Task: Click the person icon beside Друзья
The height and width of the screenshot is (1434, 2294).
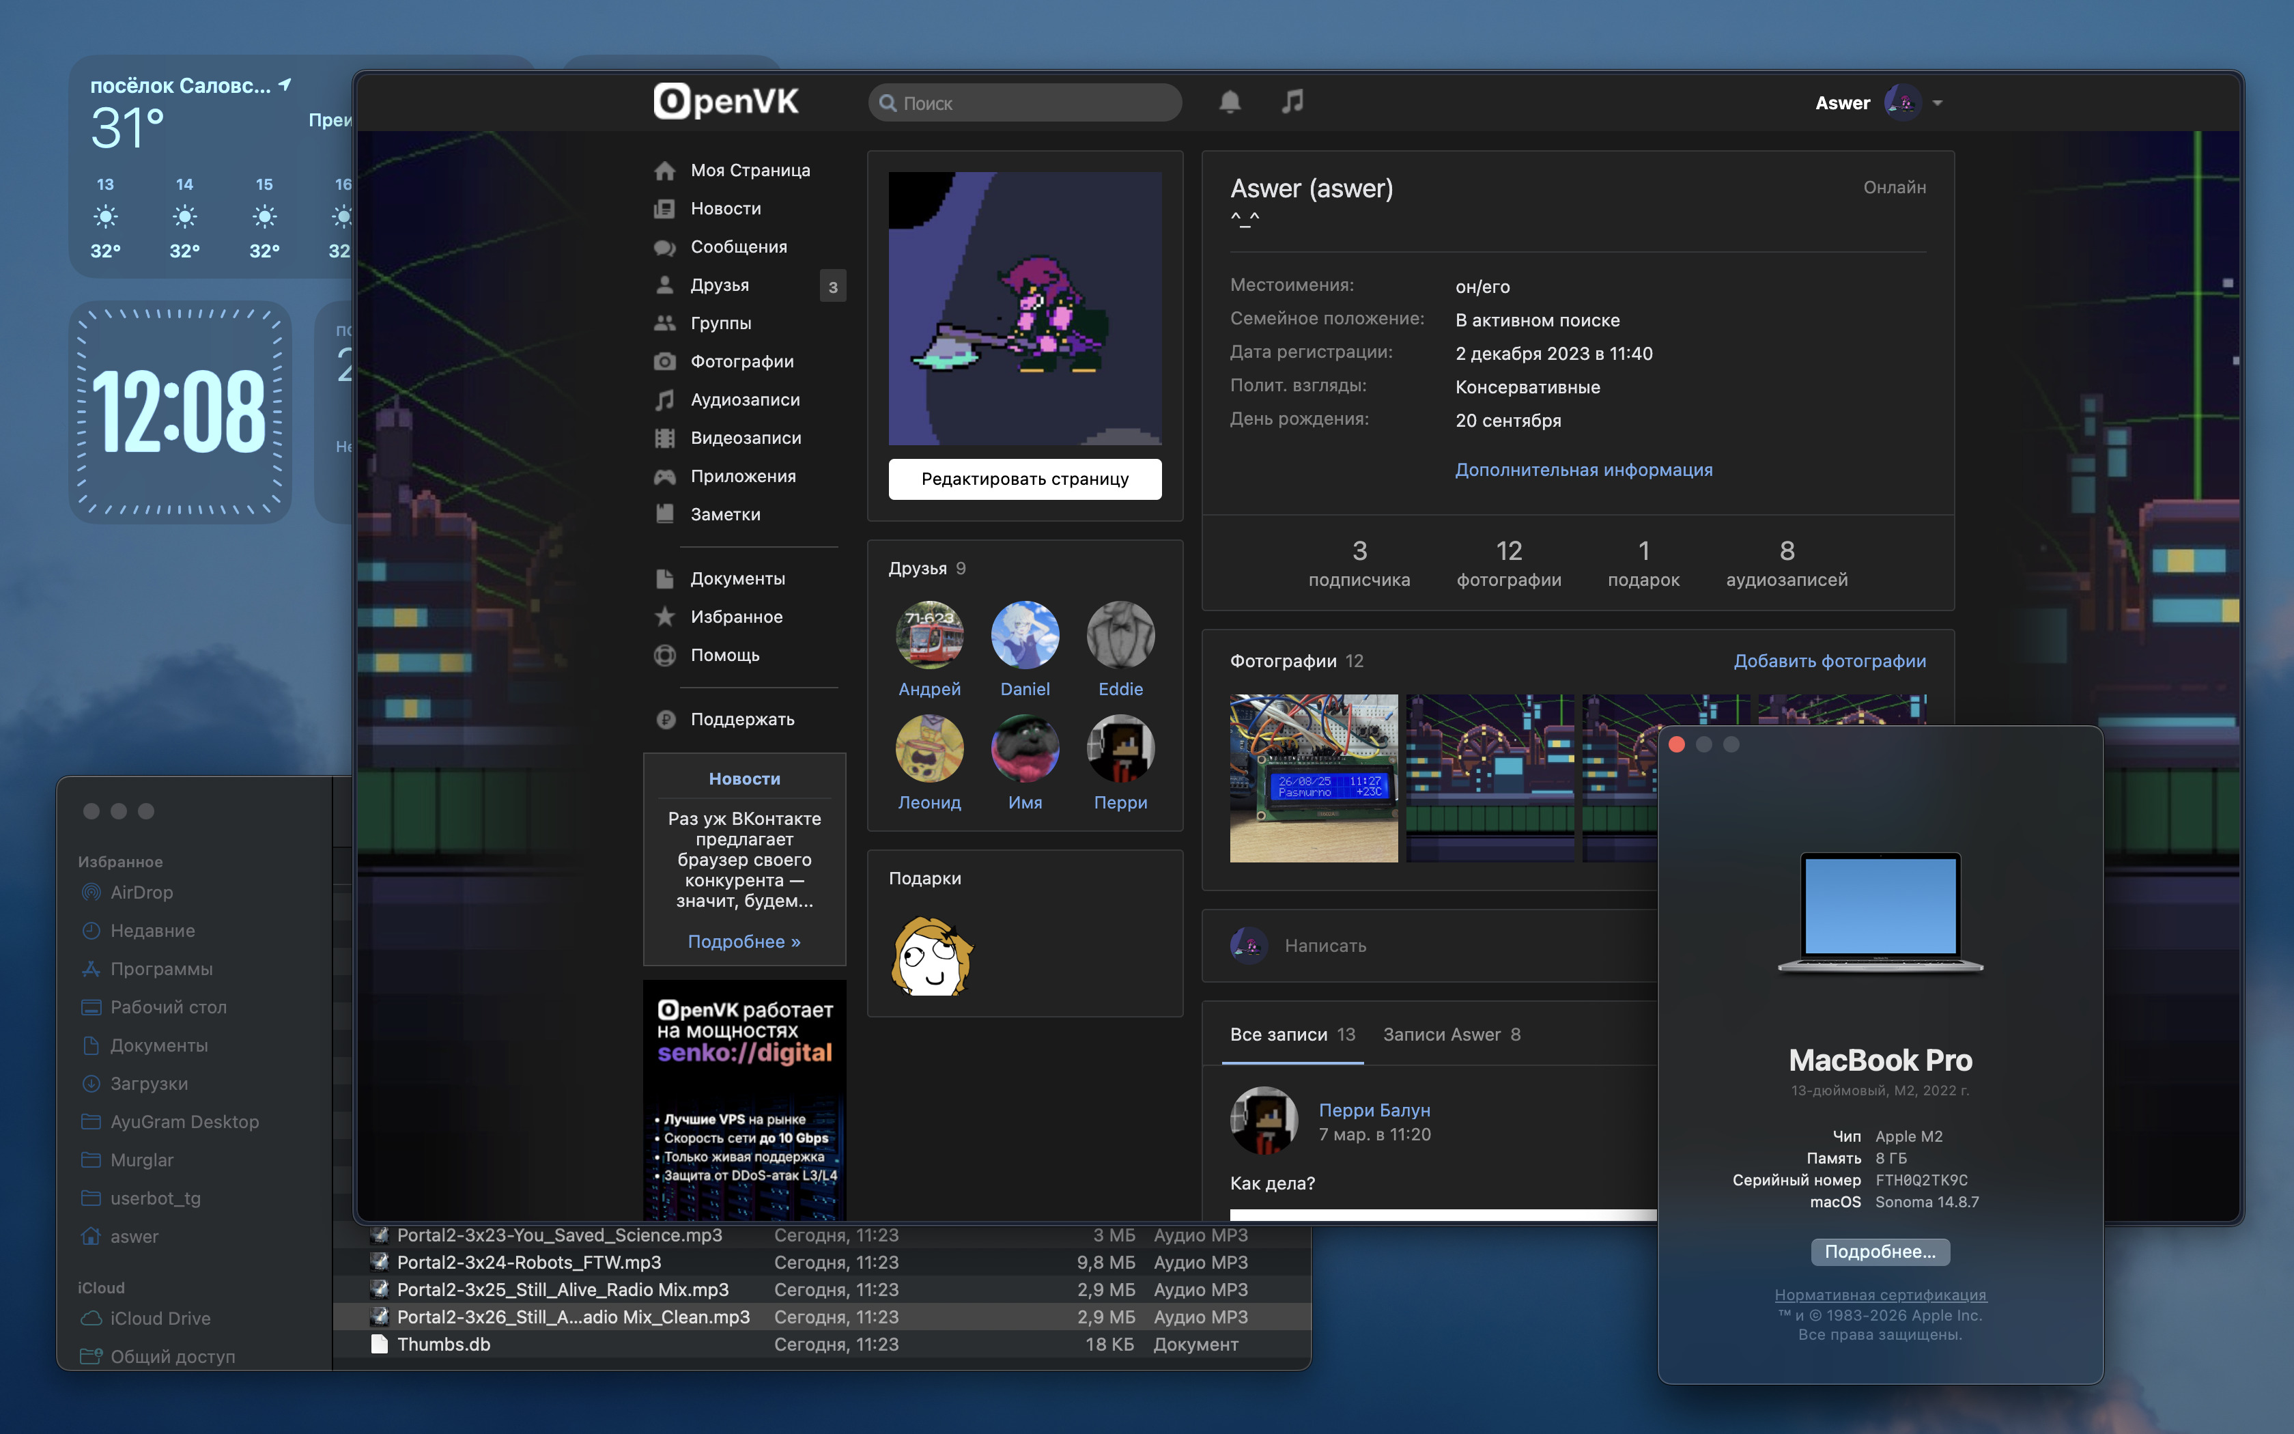Action: coord(664,285)
